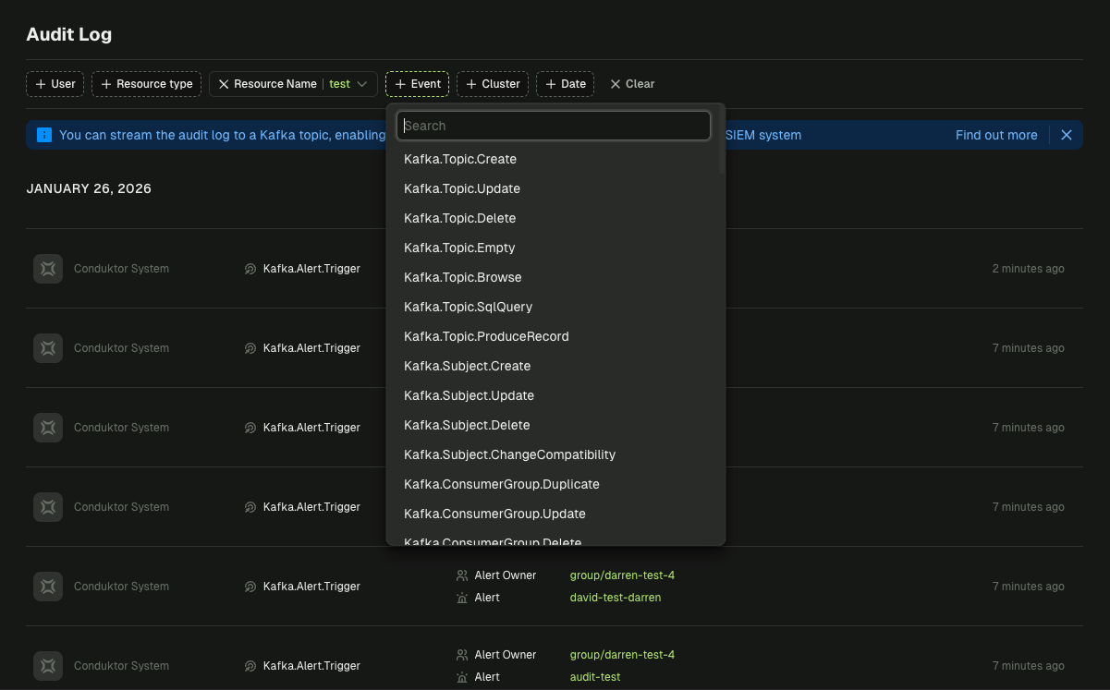Choose Kafka.Subject.Update from list
Screen dimensions: 1110x690
point(553,395)
